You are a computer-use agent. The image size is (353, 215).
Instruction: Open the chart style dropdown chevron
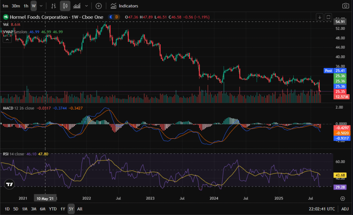(x=86, y=6)
